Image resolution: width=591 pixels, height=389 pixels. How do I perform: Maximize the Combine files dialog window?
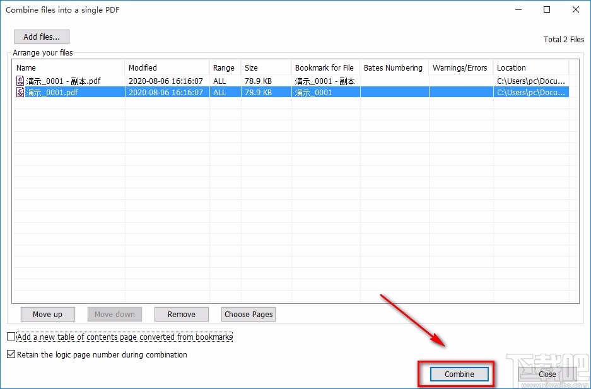[546, 9]
